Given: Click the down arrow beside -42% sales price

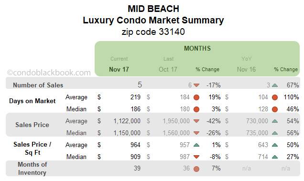Looking at the screenshot, I should pos(196,121).
